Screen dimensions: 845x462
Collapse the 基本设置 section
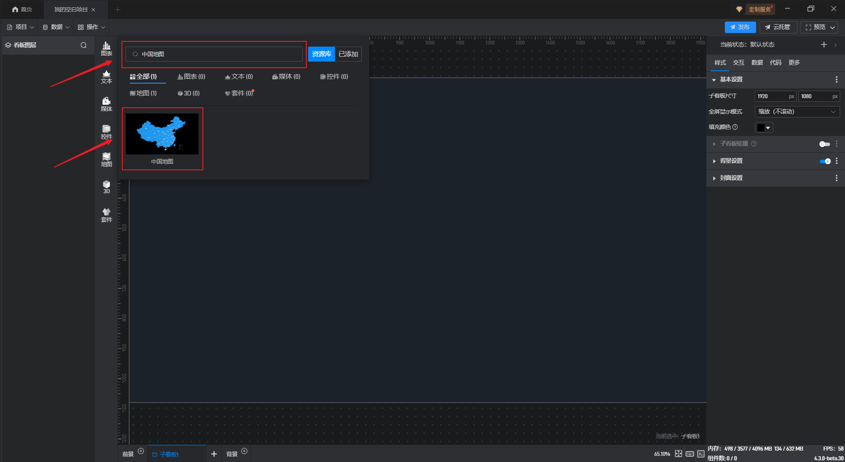[x=731, y=80]
